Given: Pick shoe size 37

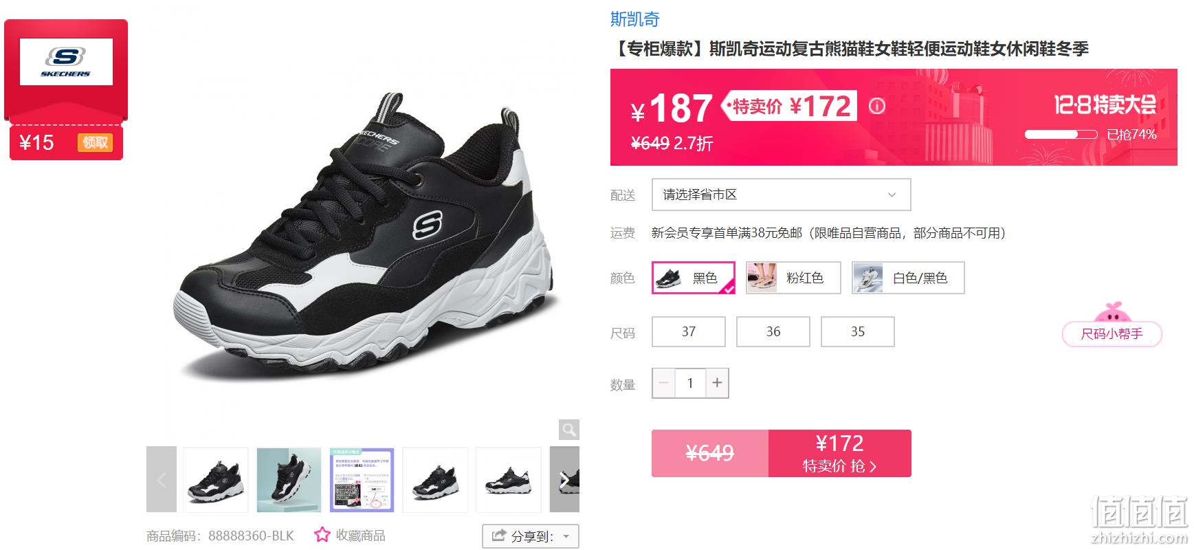Looking at the screenshot, I should tap(689, 331).
